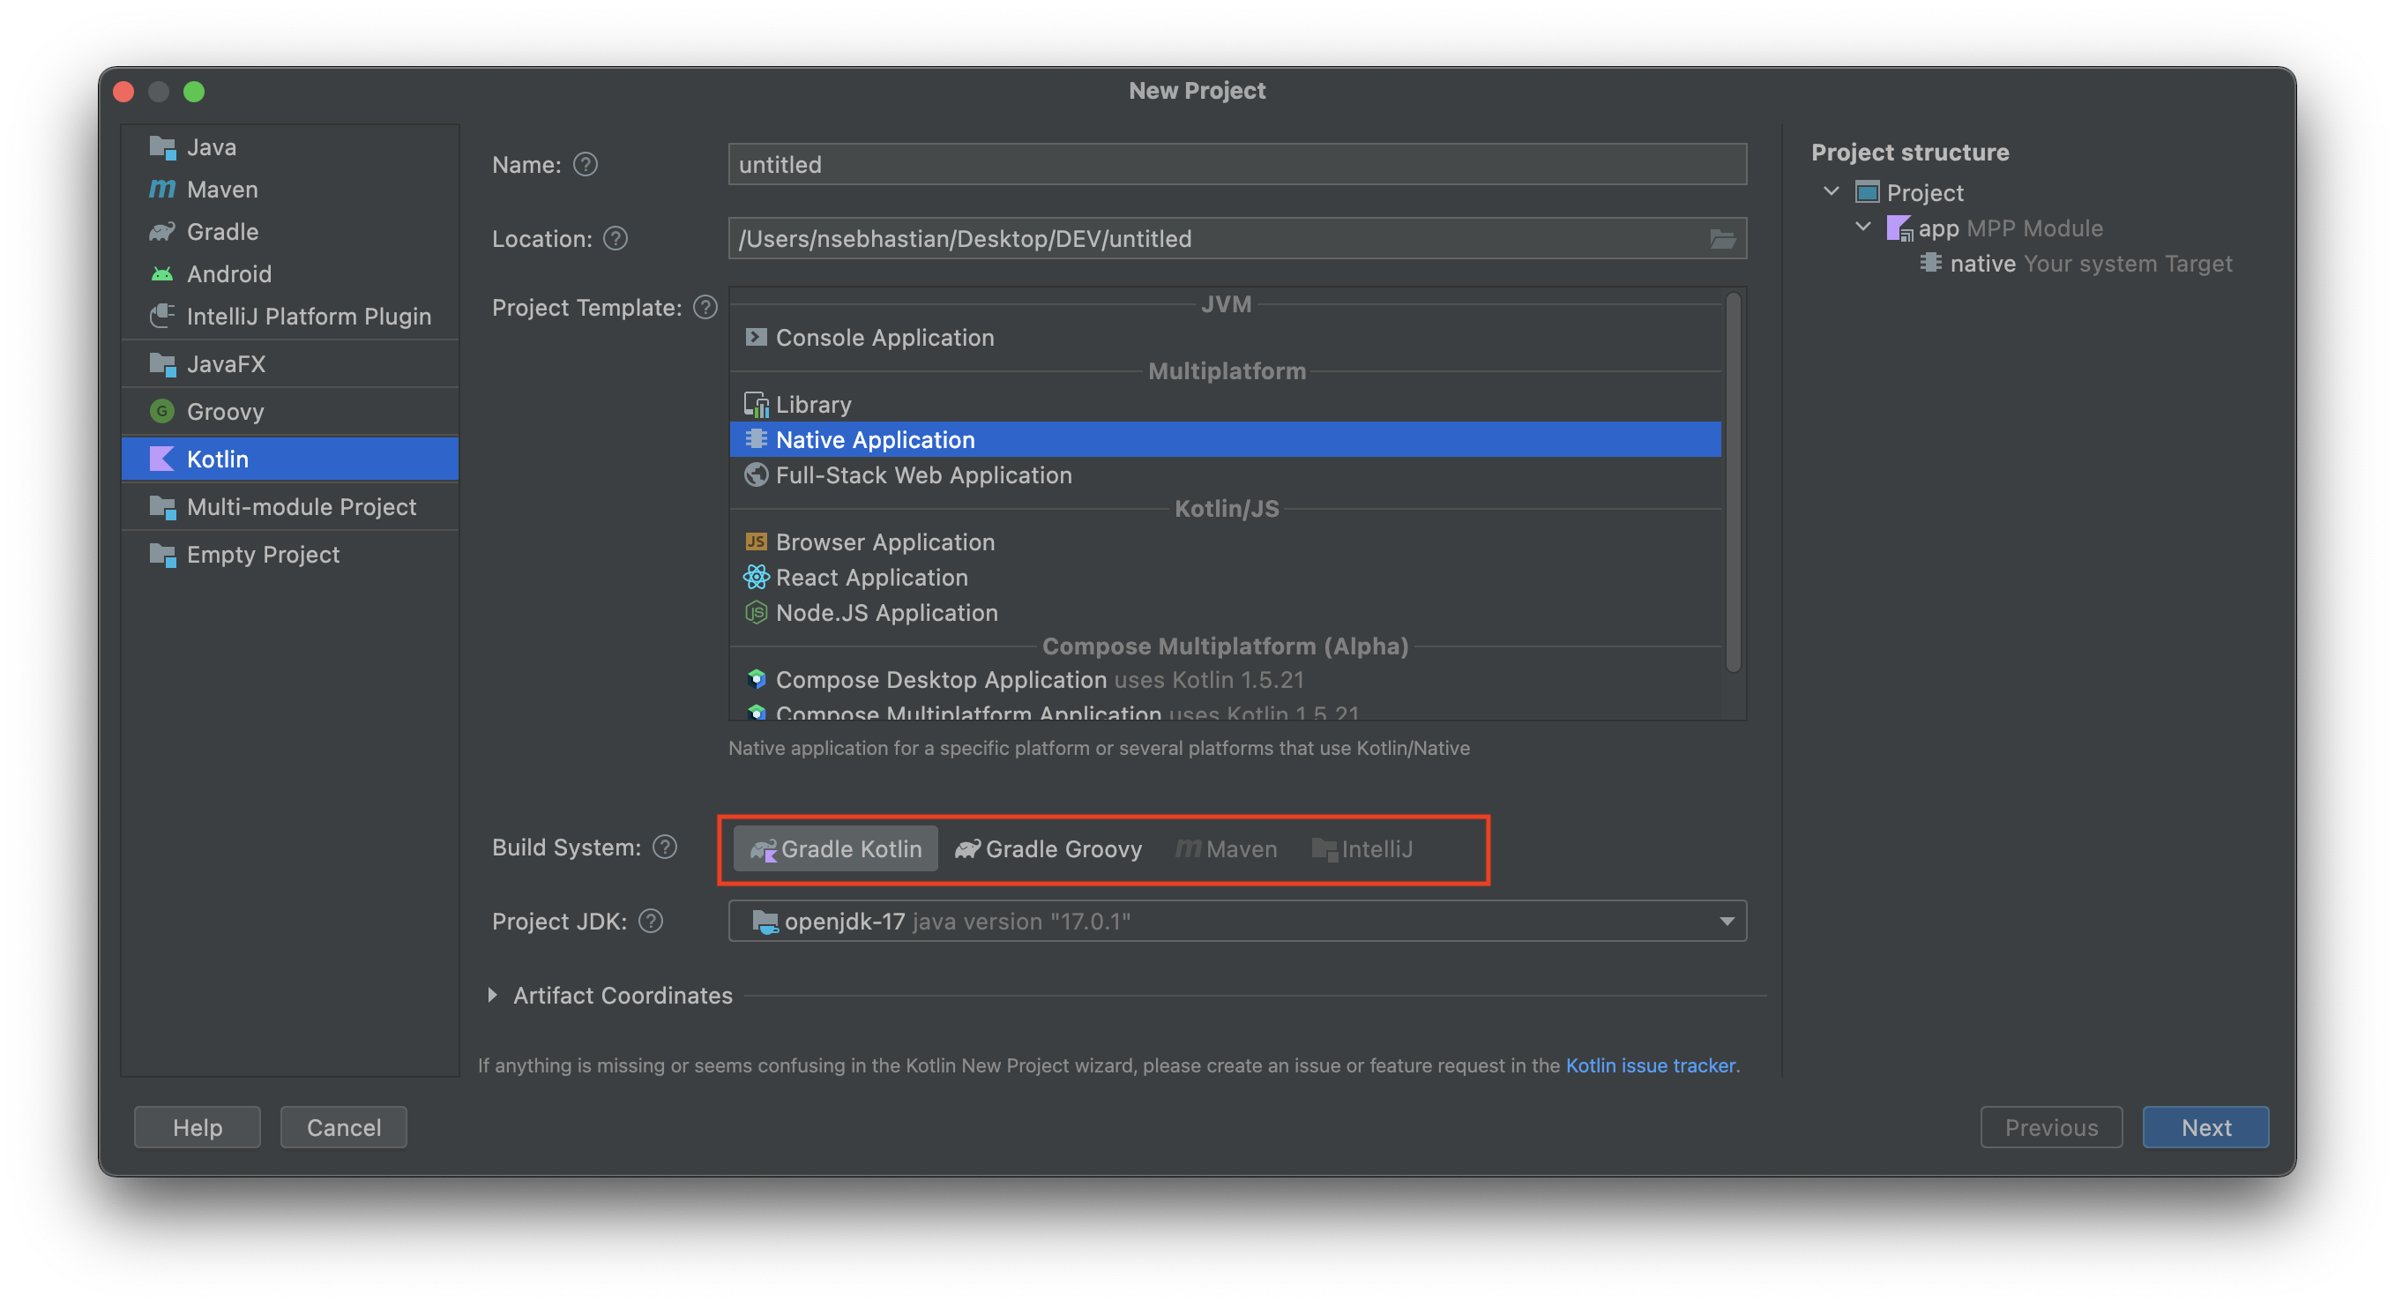Click the project template list scrollbar

(x=1733, y=483)
